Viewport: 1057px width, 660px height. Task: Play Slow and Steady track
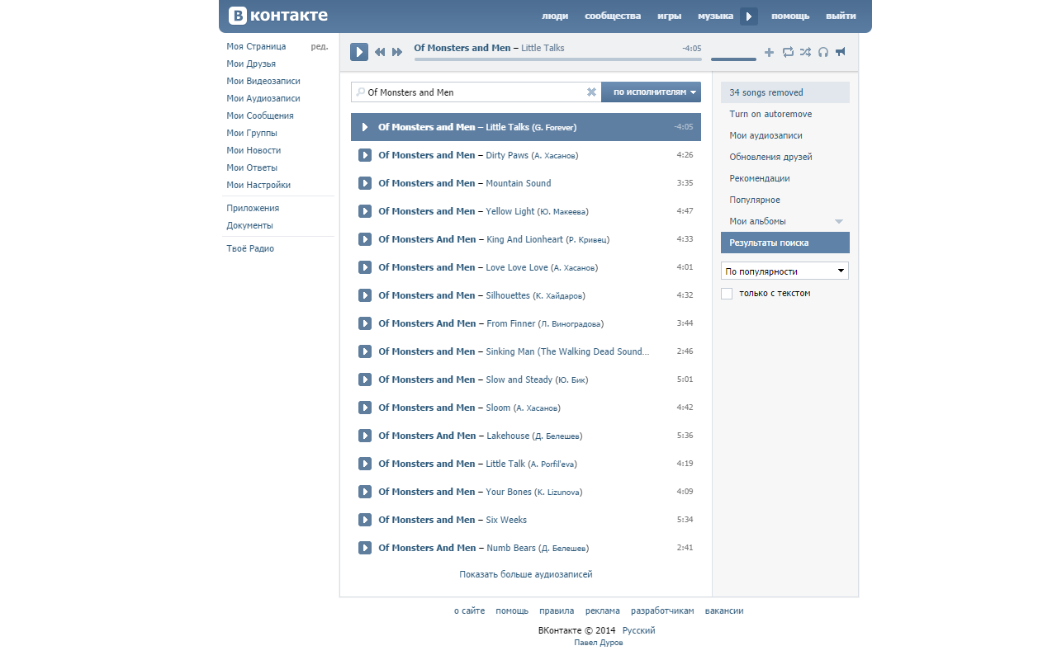(365, 379)
